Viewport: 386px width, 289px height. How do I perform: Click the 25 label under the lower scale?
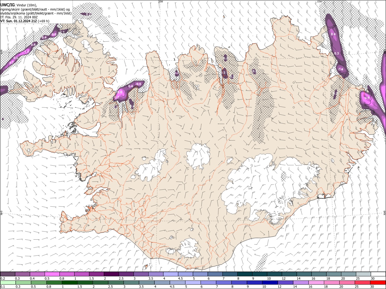(x=357, y=287)
